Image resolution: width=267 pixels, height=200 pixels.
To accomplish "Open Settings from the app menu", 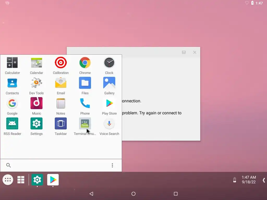I will [37, 127].
